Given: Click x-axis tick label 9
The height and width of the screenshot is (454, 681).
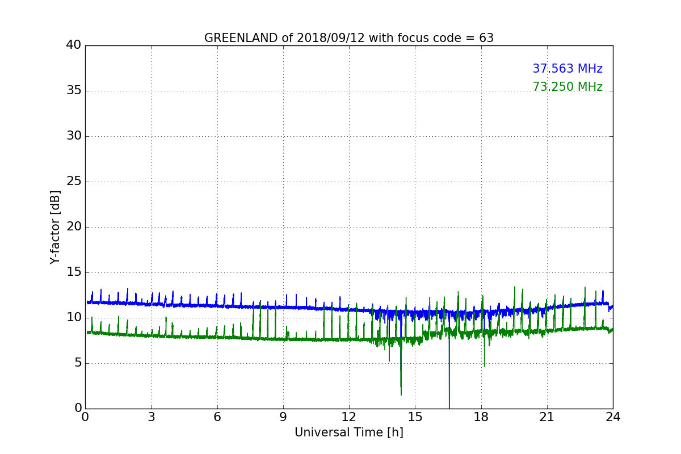Looking at the screenshot, I should (283, 417).
